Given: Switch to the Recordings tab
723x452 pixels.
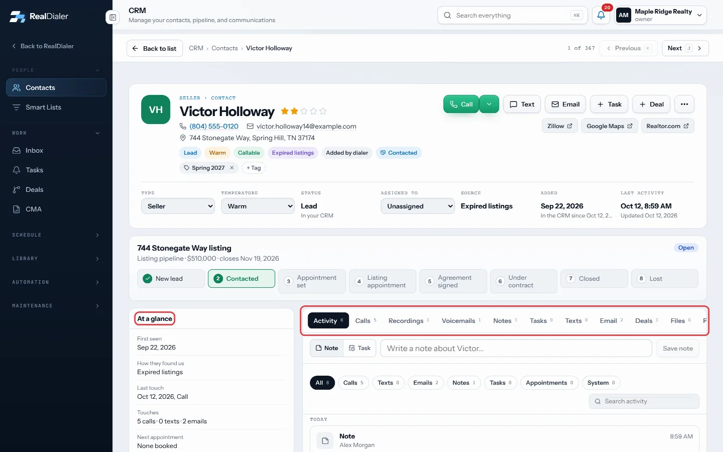Looking at the screenshot, I should coord(409,321).
